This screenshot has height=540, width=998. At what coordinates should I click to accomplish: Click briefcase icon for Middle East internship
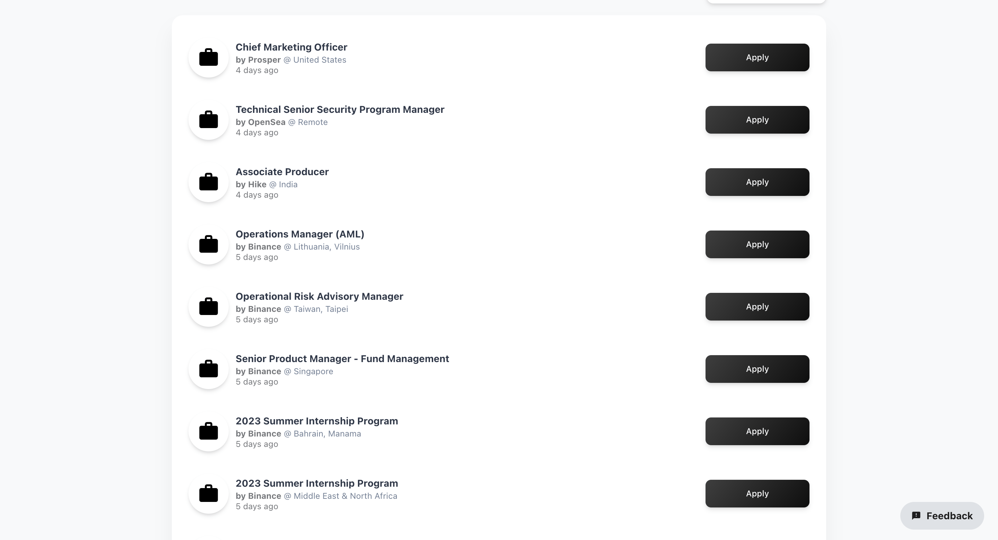point(208,494)
